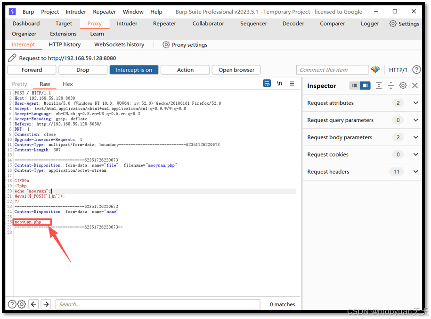Open the Repeater menu in menu bar
The image size is (431, 319).
coord(105,12)
